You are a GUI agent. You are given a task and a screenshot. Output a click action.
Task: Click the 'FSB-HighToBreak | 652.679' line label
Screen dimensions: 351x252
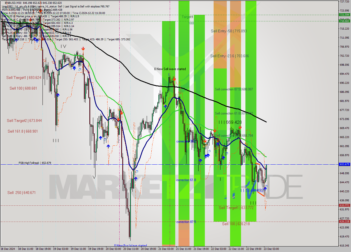click(35, 163)
